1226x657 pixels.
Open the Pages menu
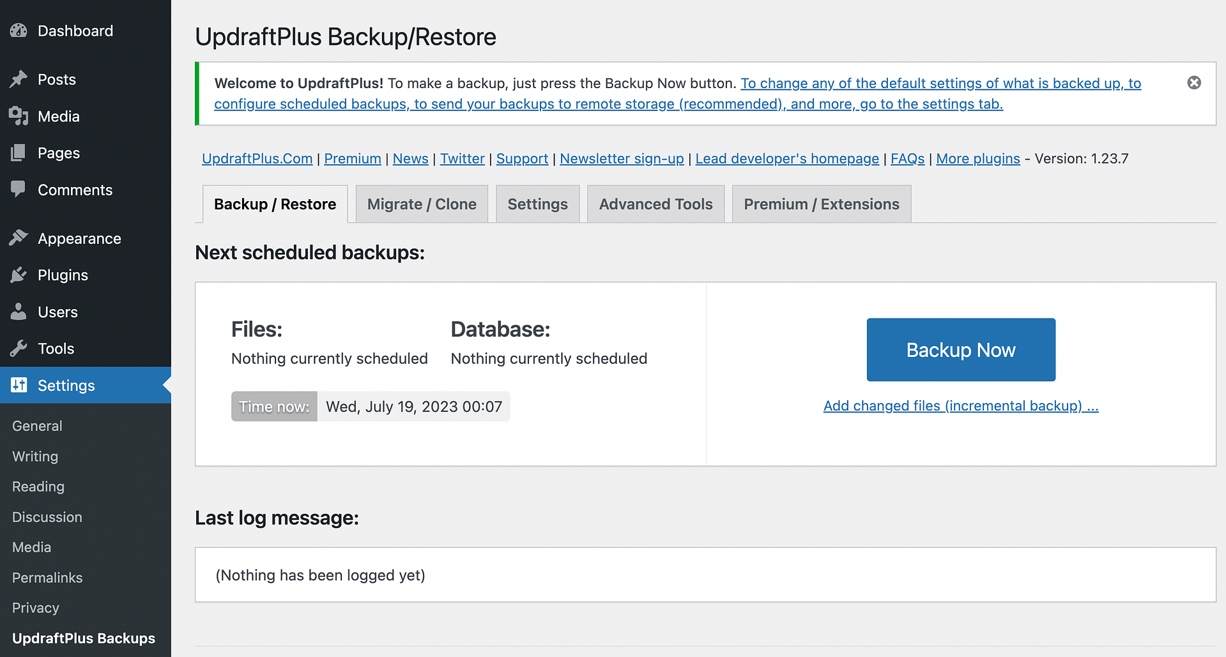pyautogui.click(x=59, y=153)
